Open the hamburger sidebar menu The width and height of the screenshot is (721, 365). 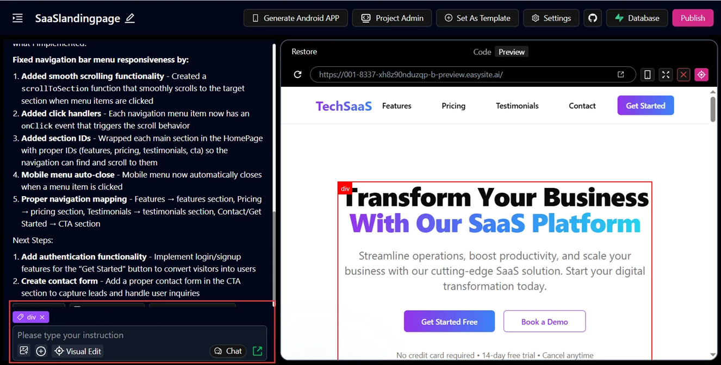click(x=17, y=18)
